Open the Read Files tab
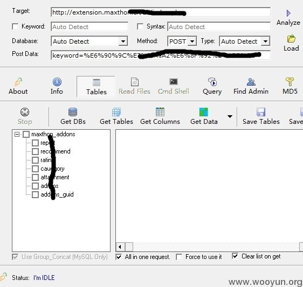Image resolution: width=303 pixels, height=287 pixels. pos(134,87)
